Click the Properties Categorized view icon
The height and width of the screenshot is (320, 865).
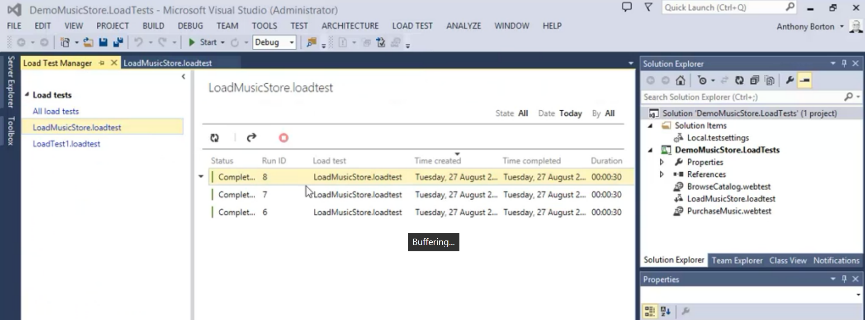click(x=650, y=311)
